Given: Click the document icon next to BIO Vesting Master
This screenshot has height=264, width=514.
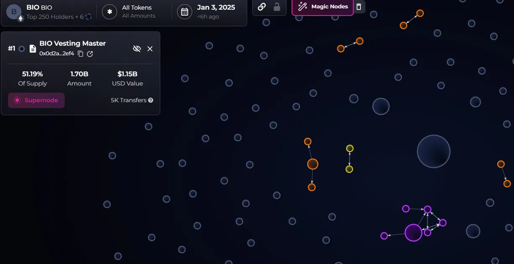Looking at the screenshot, I should point(33,49).
